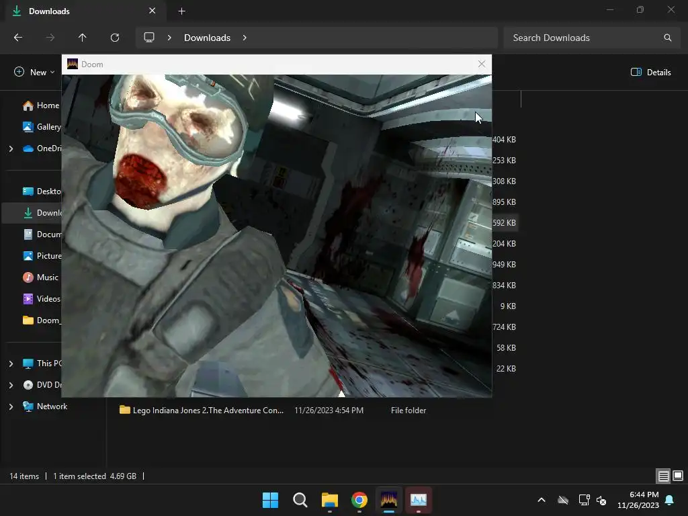Image resolution: width=688 pixels, height=516 pixels.
Task: Open the Details pane button
Action: click(650, 73)
